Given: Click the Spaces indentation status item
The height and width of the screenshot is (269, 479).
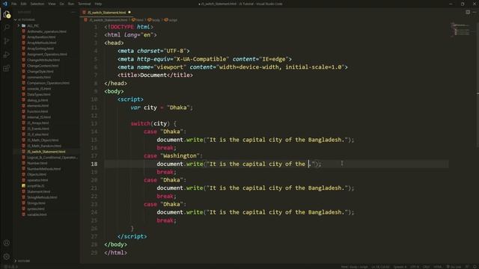Looking at the screenshot, I should tap(400, 267).
